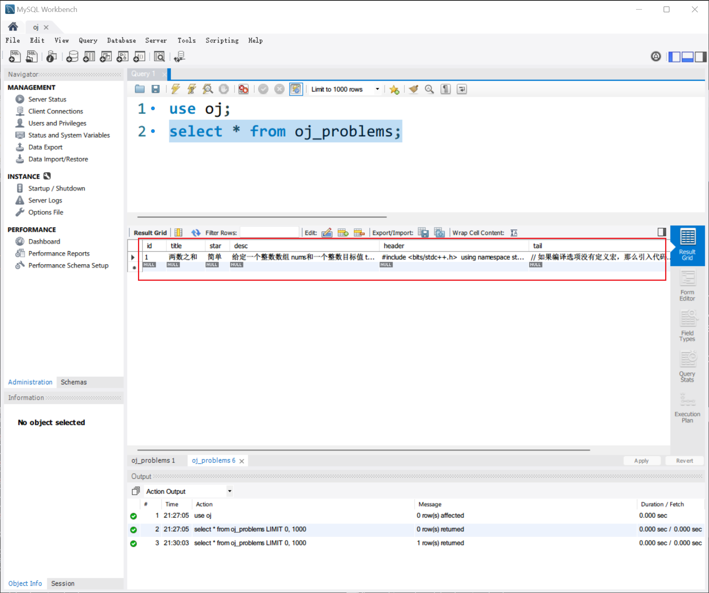Open the Limit to 1000 rows dropdown
The image size is (709, 593).
click(377, 89)
